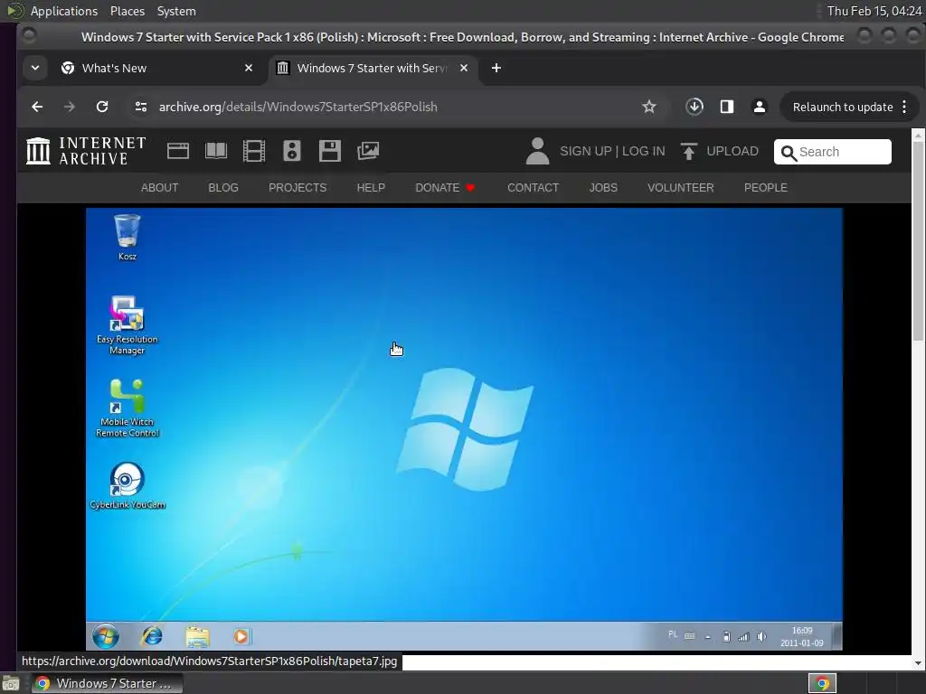926x694 pixels.
Task: Open the Internet Archive home logo
Action: (86, 151)
